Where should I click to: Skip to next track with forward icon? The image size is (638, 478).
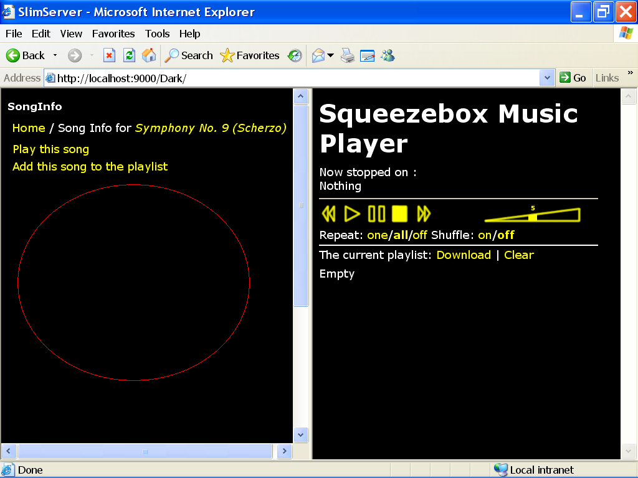tap(424, 214)
